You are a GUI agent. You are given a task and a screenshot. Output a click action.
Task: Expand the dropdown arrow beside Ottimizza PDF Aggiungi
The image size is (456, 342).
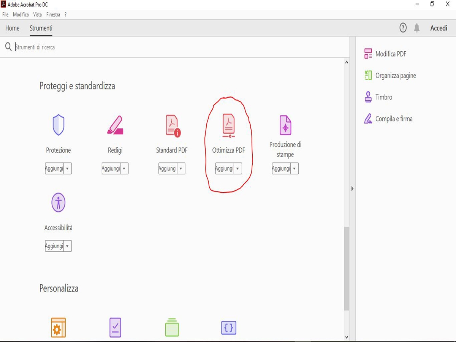[x=237, y=168]
